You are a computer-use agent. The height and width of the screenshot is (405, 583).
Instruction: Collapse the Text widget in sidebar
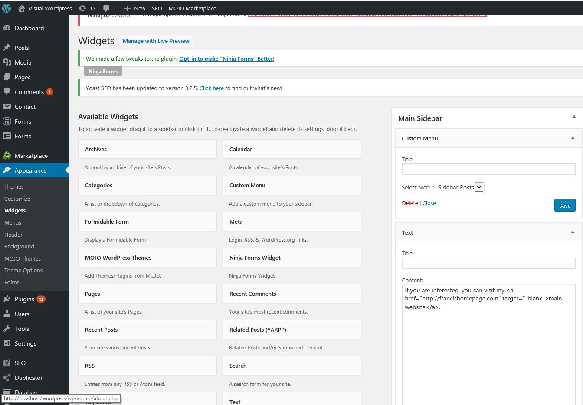click(573, 232)
